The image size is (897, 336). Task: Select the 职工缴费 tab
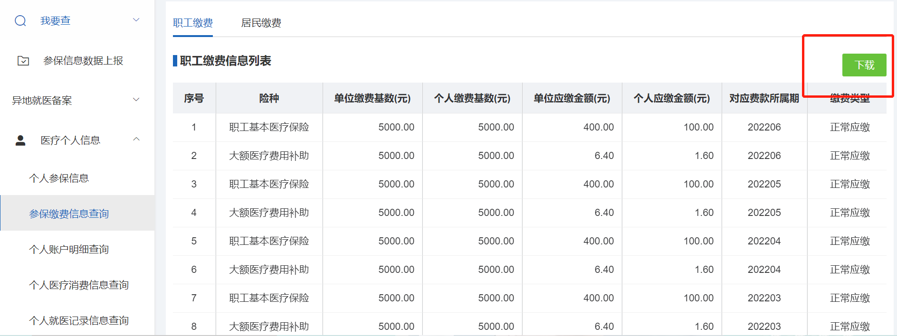pyautogui.click(x=193, y=23)
